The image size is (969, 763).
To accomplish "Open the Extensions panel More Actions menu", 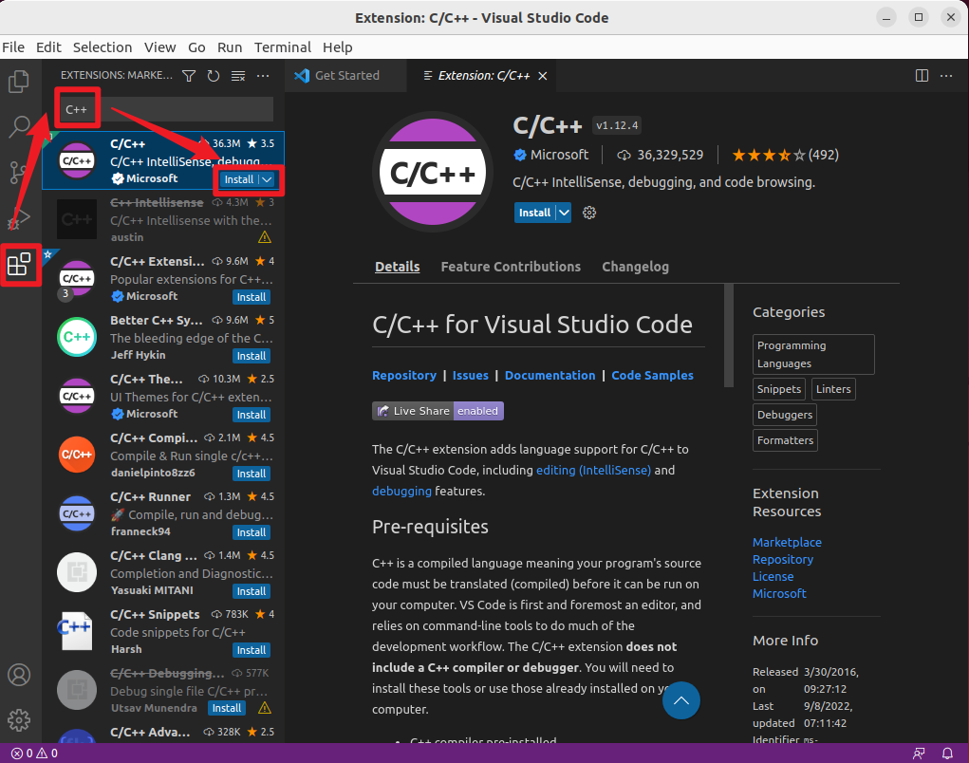I will [x=263, y=75].
